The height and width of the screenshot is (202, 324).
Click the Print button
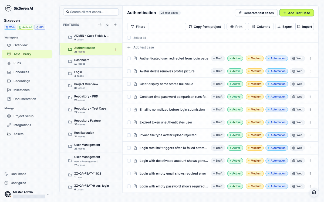click(x=236, y=26)
